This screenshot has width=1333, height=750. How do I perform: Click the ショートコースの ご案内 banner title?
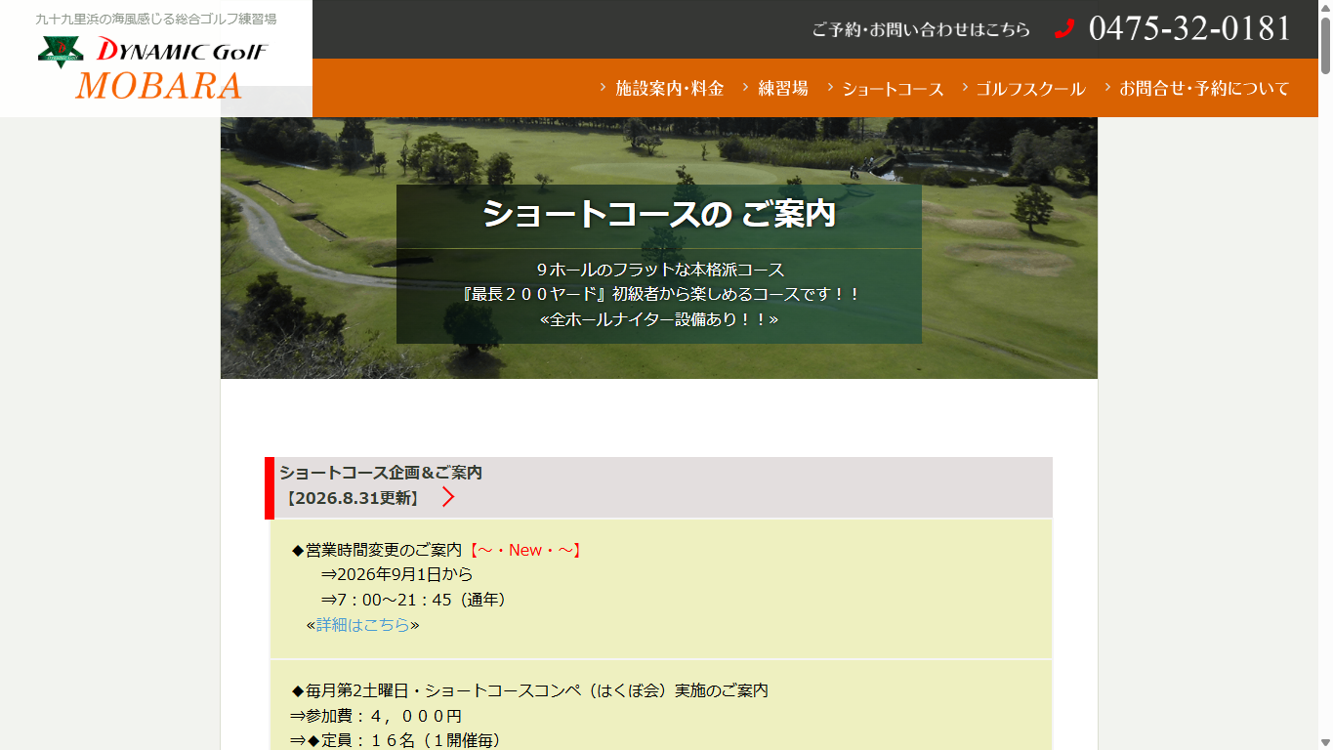click(x=659, y=214)
